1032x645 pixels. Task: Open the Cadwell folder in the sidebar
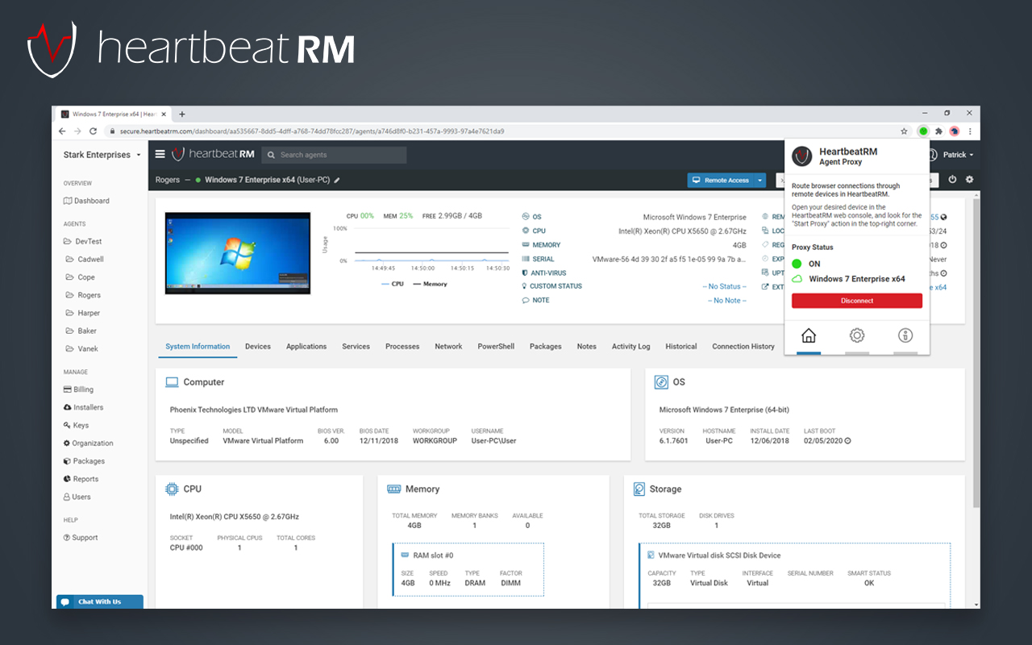pyautogui.click(x=85, y=260)
